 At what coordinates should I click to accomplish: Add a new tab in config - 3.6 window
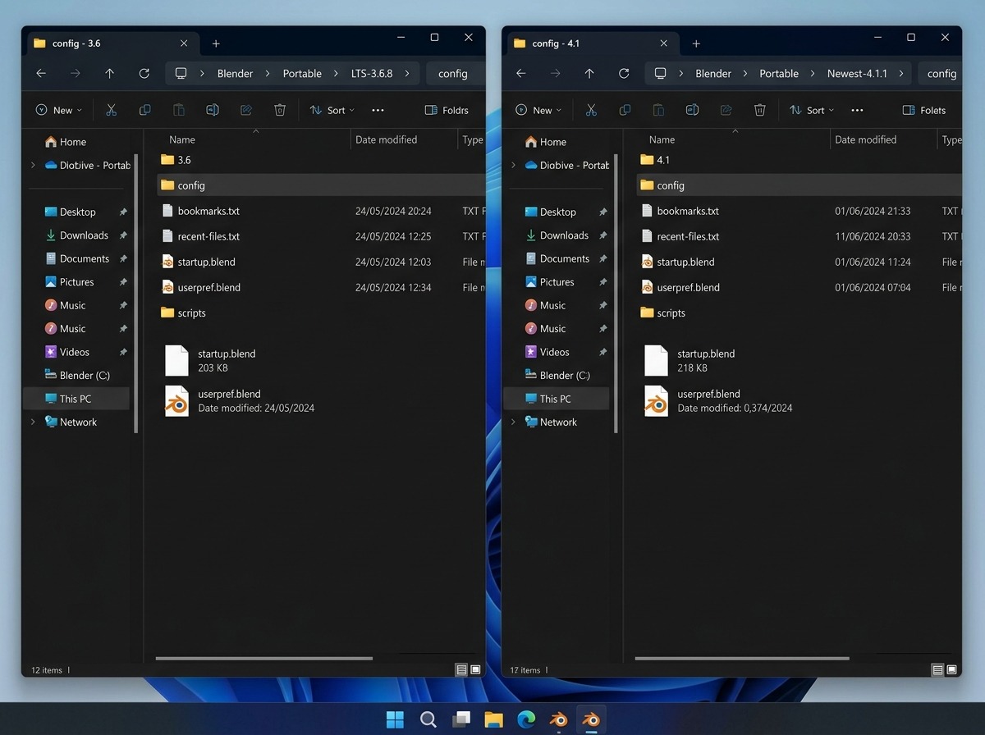click(216, 43)
